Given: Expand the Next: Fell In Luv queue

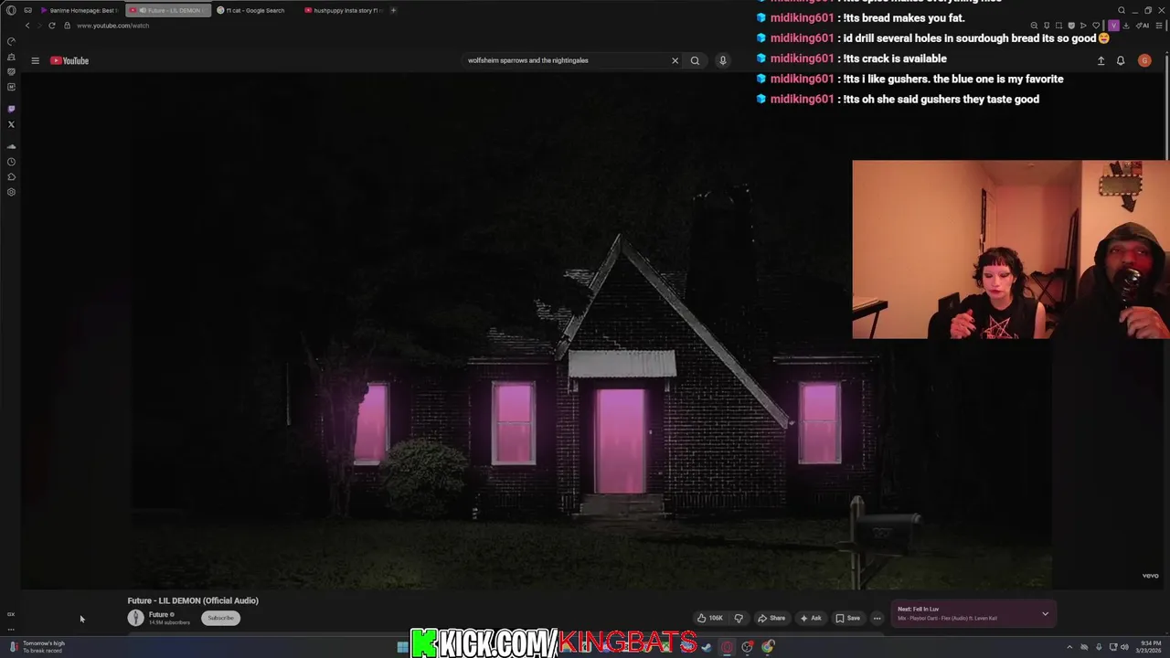Looking at the screenshot, I should click(1045, 613).
